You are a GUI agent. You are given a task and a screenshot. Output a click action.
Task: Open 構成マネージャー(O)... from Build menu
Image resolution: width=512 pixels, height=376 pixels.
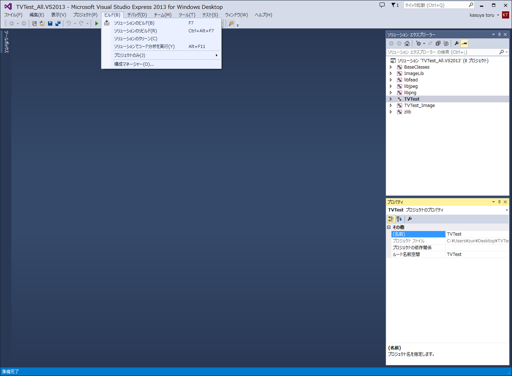pos(161,64)
